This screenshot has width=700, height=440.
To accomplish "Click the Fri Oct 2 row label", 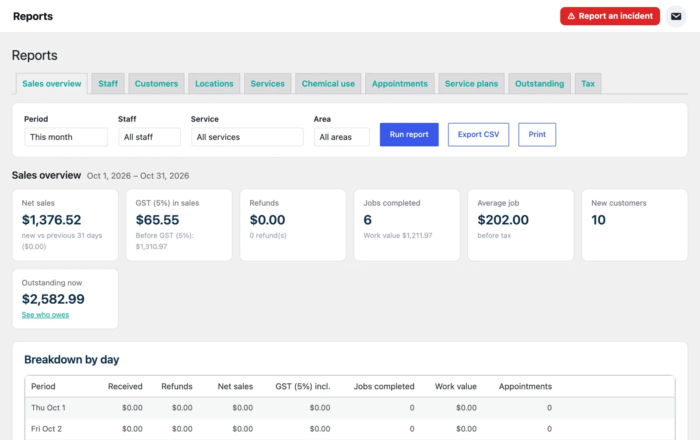I will (x=46, y=429).
